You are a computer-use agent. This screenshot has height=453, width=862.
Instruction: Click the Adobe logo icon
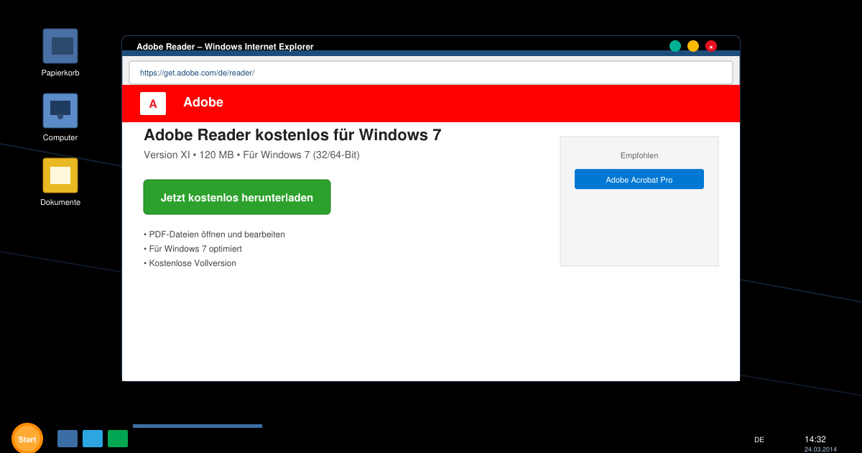(x=153, y=104)
